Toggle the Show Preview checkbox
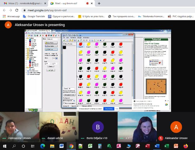195x150 pixels. (x=64, y=44)
